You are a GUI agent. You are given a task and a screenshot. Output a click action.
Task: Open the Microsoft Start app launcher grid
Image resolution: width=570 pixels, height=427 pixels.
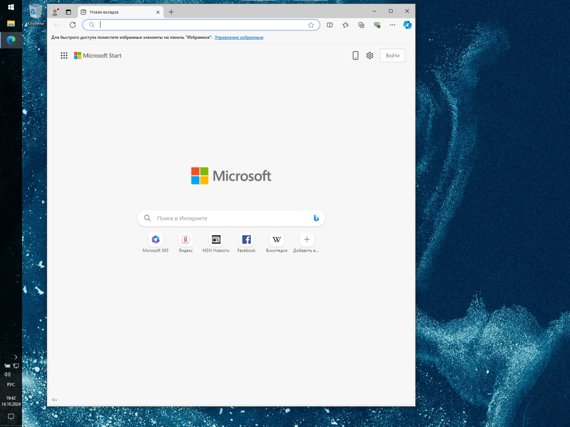point(64,56)
